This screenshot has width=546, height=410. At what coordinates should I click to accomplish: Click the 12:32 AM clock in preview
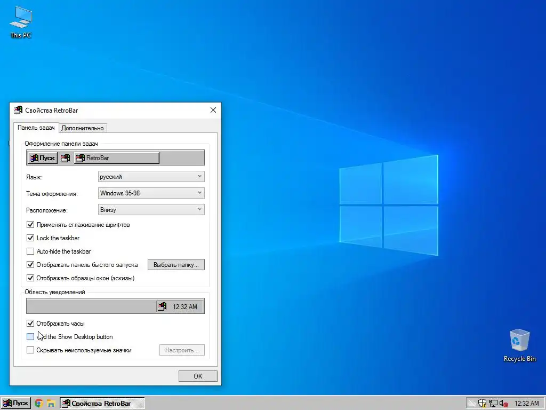[x=185, y=307]
